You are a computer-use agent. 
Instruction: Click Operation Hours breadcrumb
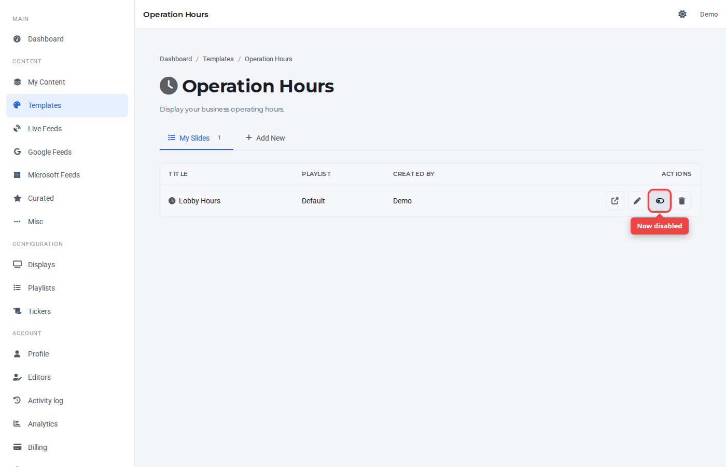(x=269, y=59)
